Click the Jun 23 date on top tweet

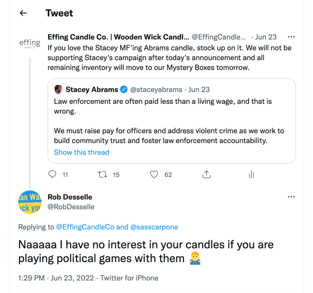[x=266, y=37]
